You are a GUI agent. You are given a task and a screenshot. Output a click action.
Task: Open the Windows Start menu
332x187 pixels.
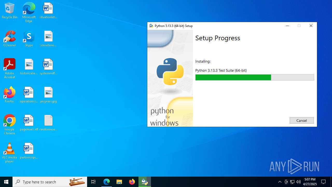tap(6, 182)
